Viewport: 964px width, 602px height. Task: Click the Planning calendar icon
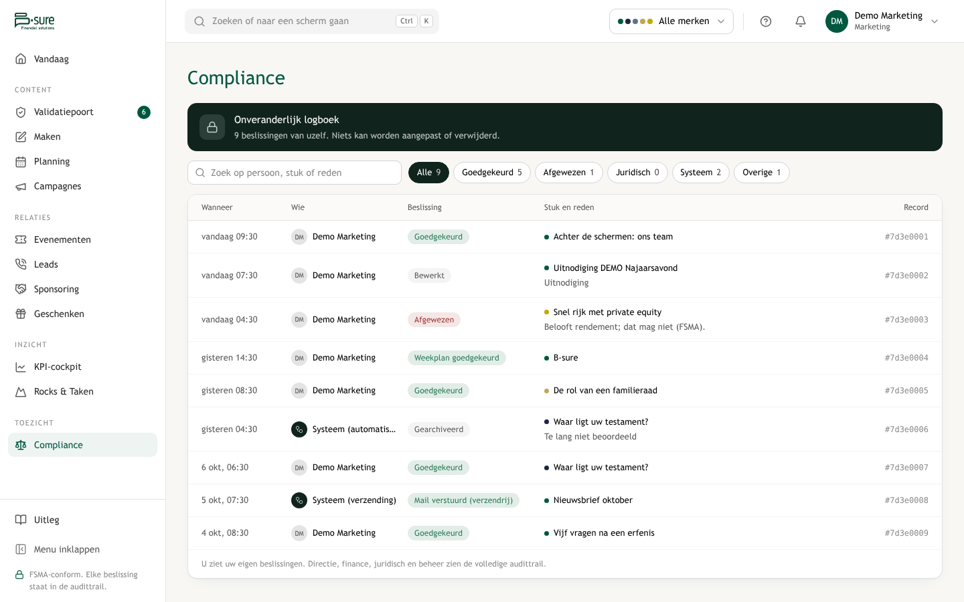[x=21, y=161]
